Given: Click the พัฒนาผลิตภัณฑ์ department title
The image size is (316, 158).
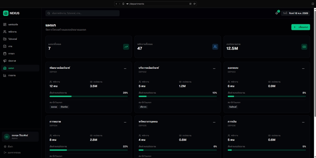Looking at the screenshot, I should point(60,68).
